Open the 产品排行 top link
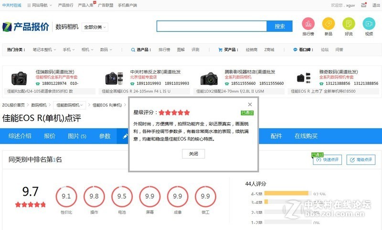The image size is (382, 230). click(x=65, y=5)
